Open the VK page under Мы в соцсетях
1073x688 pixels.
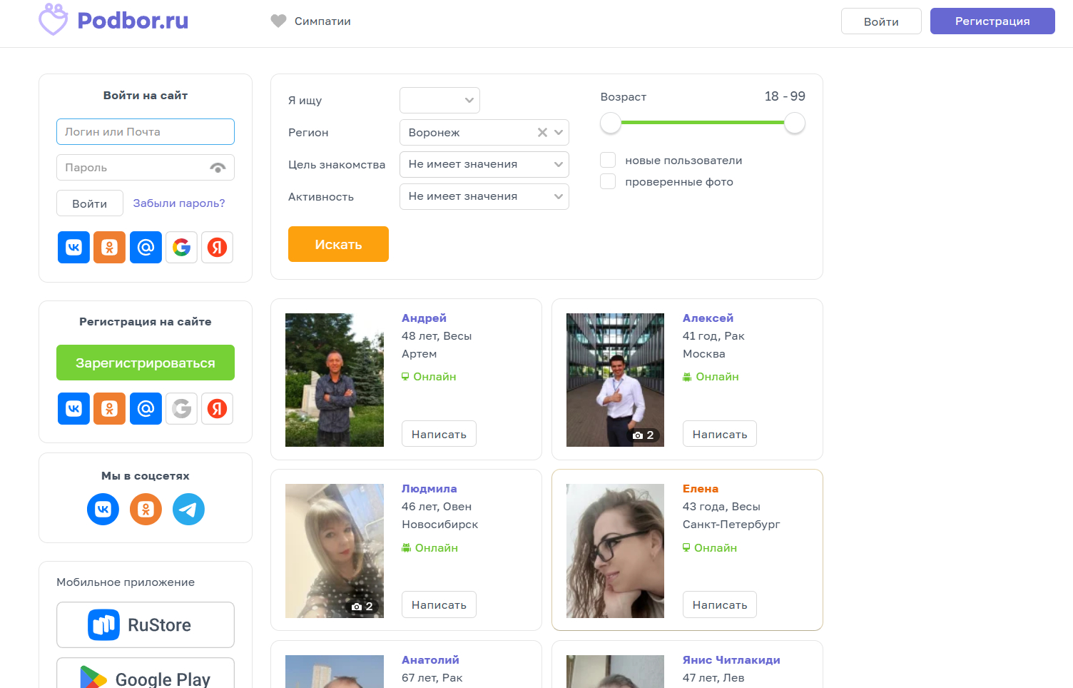103,510
